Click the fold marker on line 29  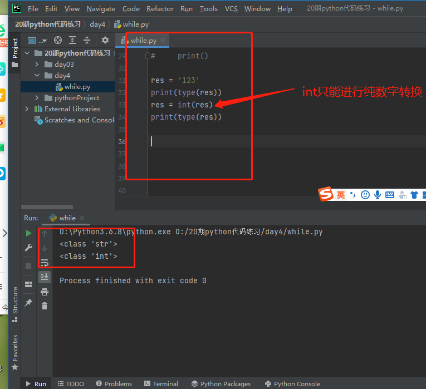pos(148,56)
